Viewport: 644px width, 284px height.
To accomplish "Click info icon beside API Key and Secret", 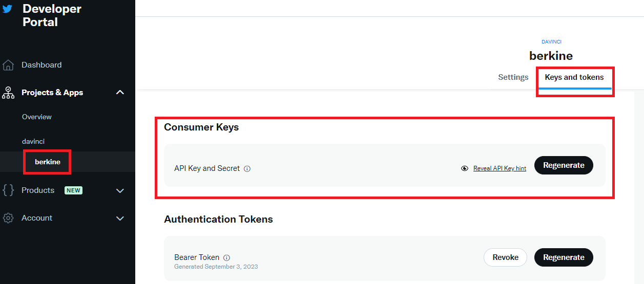I will [247, 168].
